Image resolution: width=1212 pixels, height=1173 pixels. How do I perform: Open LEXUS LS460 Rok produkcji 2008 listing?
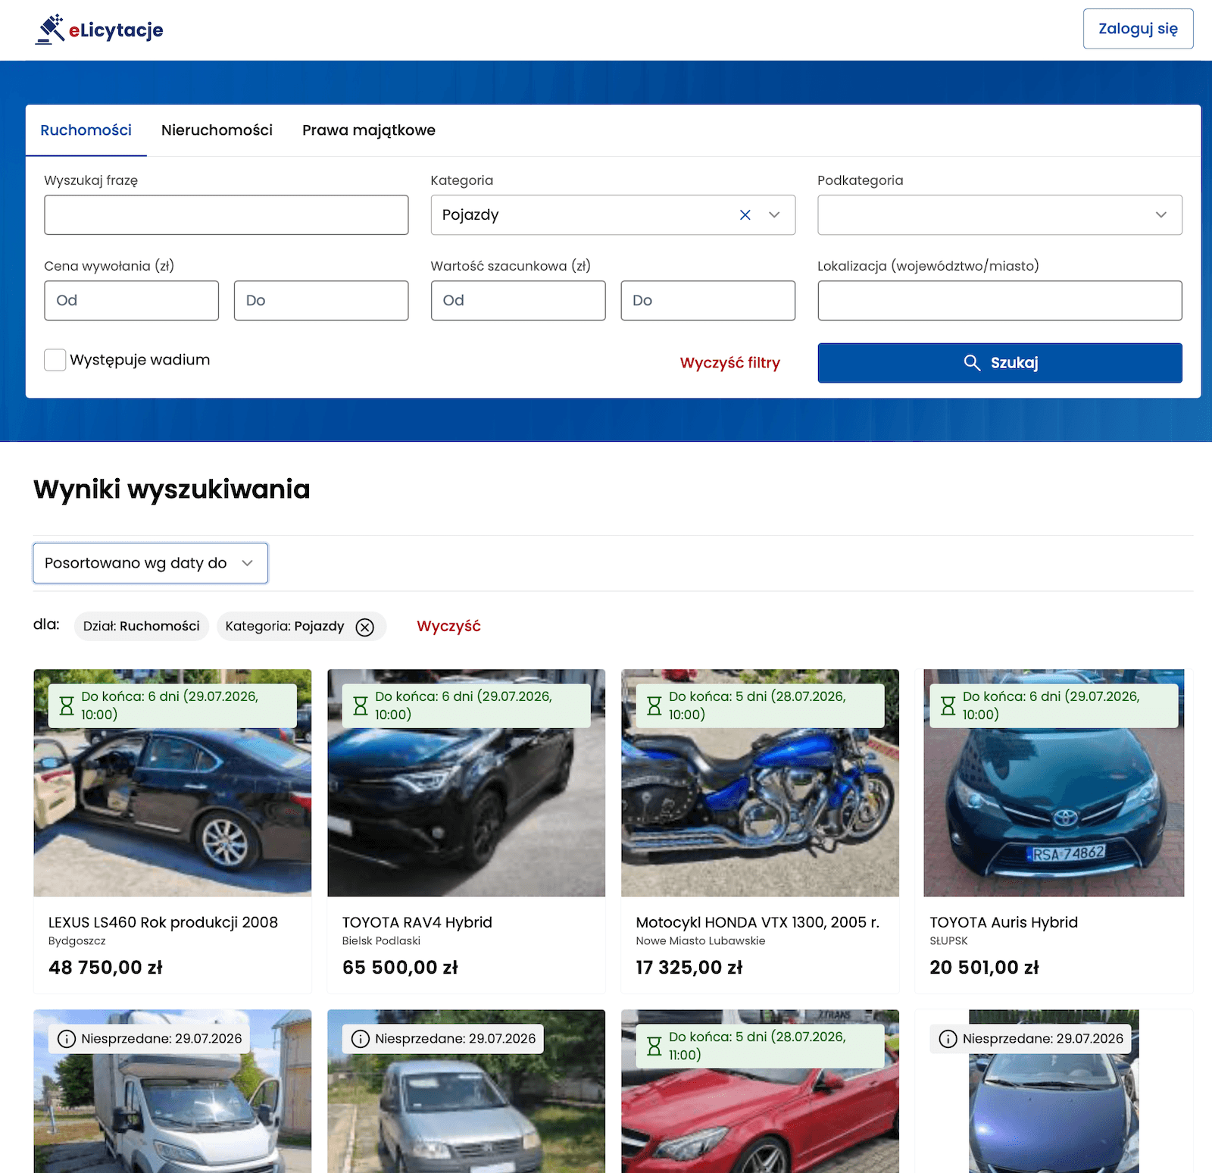[163, 922]
